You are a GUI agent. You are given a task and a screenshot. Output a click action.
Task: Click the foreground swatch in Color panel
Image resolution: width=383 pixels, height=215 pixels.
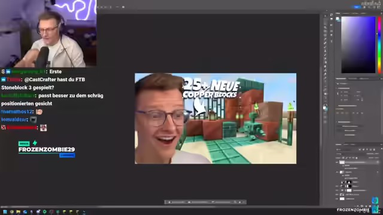pyautogui.click(x=338, y=19)
